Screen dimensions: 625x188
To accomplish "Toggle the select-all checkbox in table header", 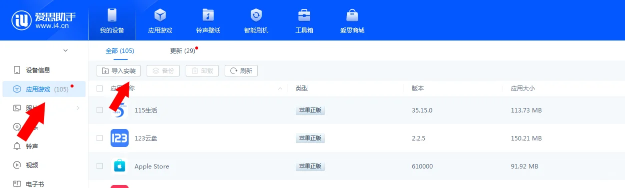I will coord(100,88).
